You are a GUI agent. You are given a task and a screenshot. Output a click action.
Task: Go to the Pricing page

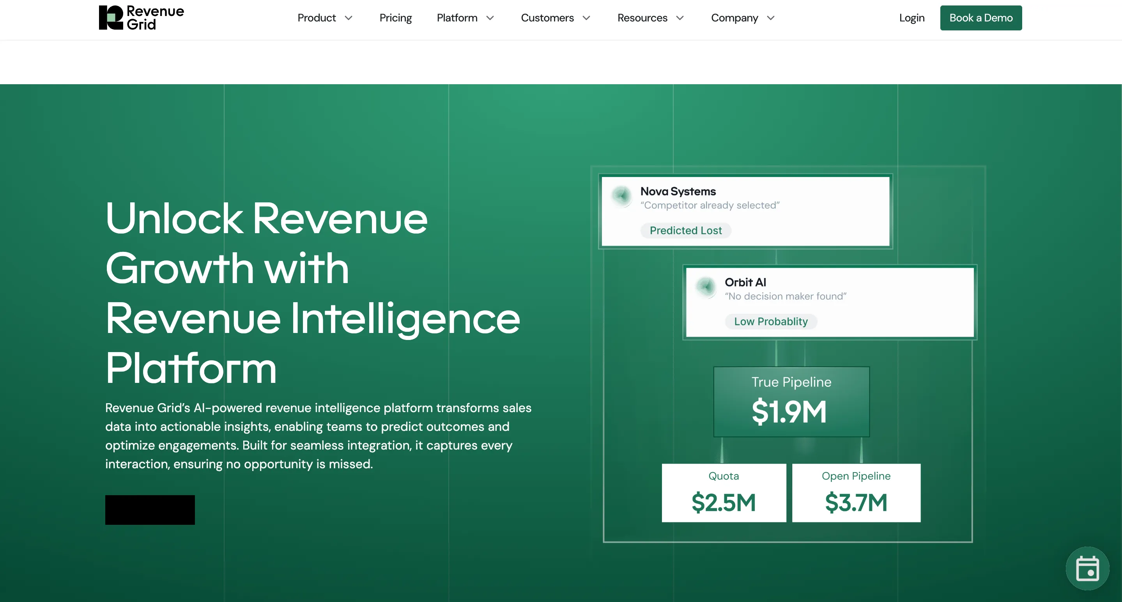(x=395, y=18)
